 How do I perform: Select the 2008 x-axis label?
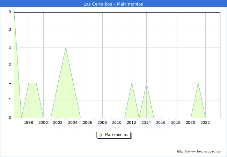click(x=102, y=122)
